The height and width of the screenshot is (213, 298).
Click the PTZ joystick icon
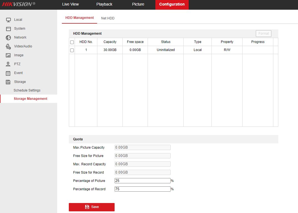coord(8,64)
